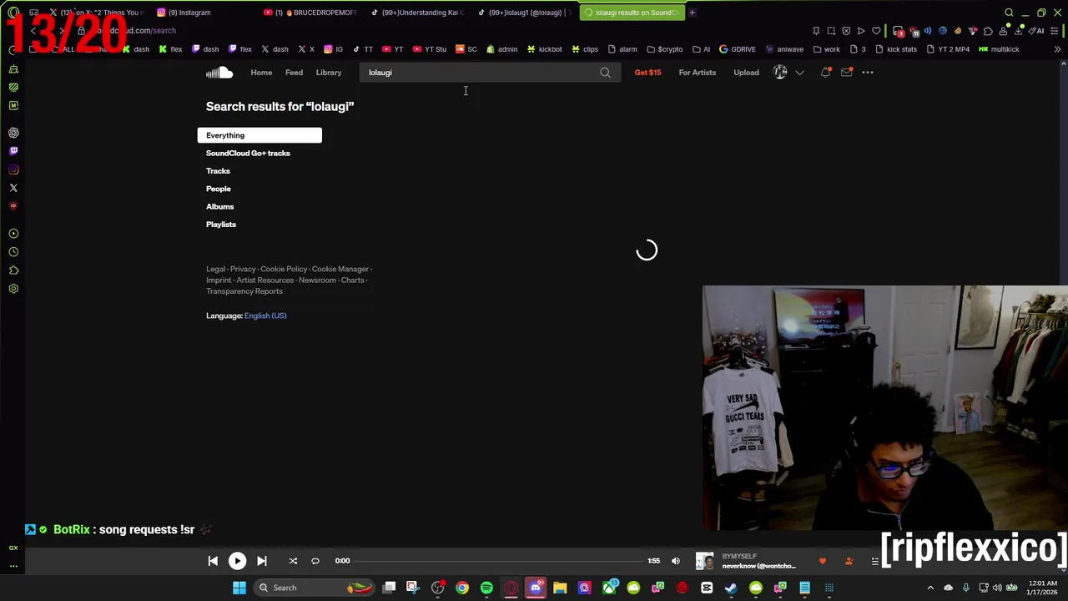
Task: Open the multikick bookmark
Action: tap(999, 49)
